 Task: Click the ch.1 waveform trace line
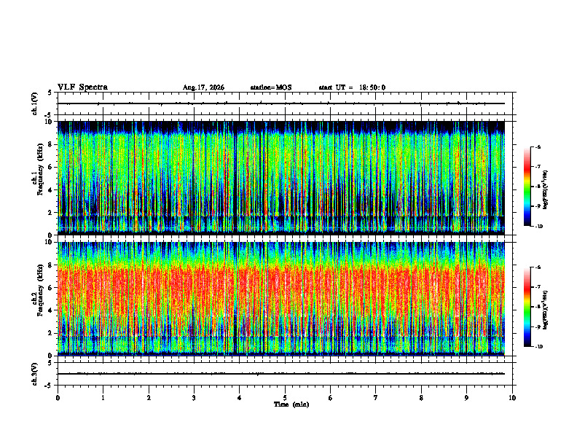(x=281, y=103)
